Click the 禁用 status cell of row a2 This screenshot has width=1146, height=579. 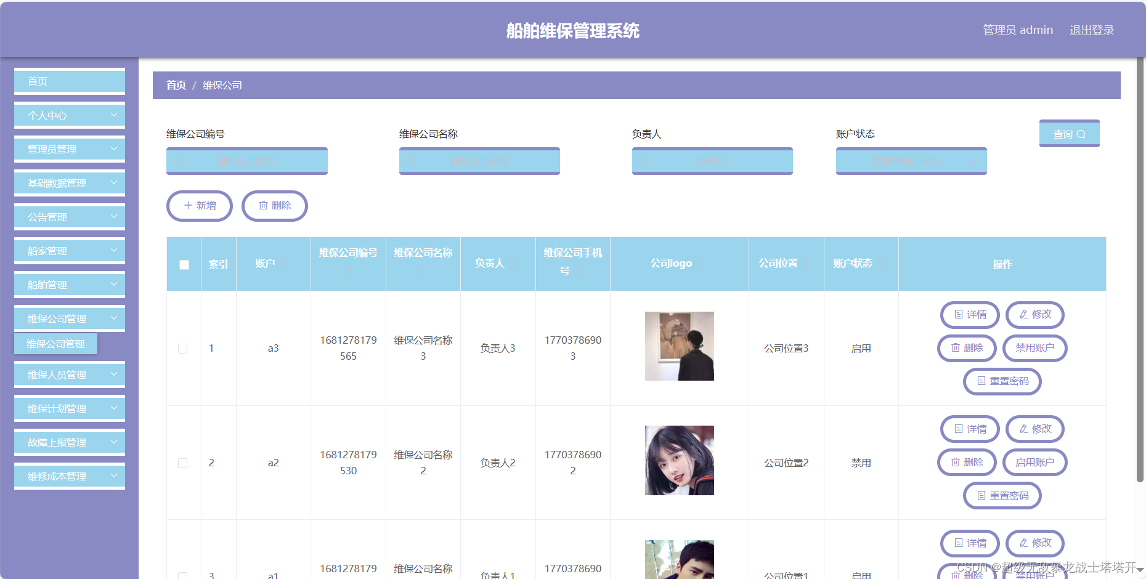861,463
